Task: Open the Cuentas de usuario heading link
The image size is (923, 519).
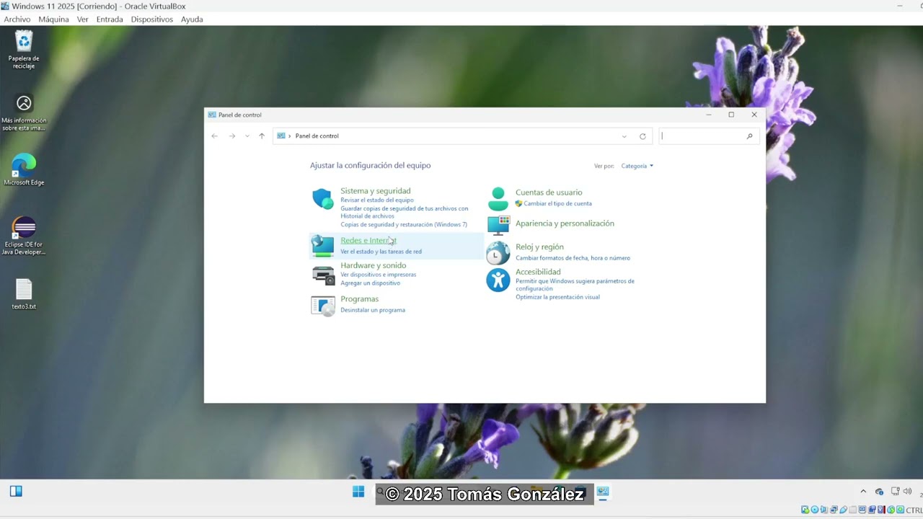Action: pyautogui.click(x=549, y=192)
